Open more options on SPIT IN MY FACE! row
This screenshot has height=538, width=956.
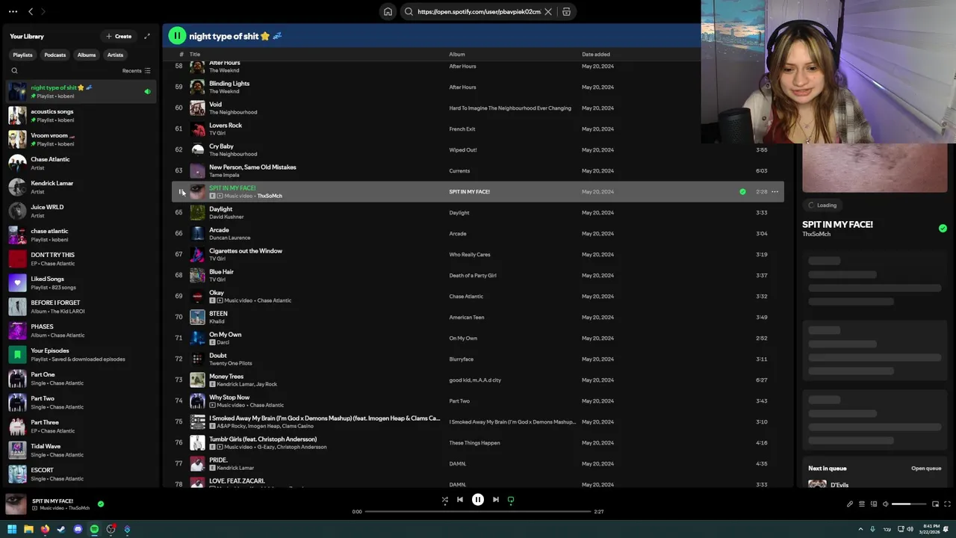775,192
